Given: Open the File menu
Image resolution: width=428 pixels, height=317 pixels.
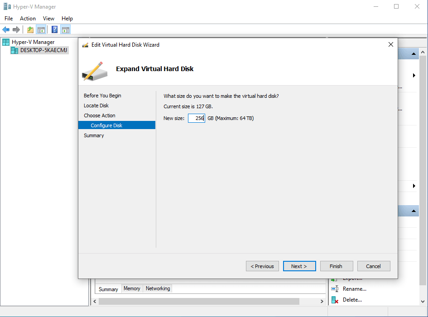Looking at the screenshot, I should [9, 19].
